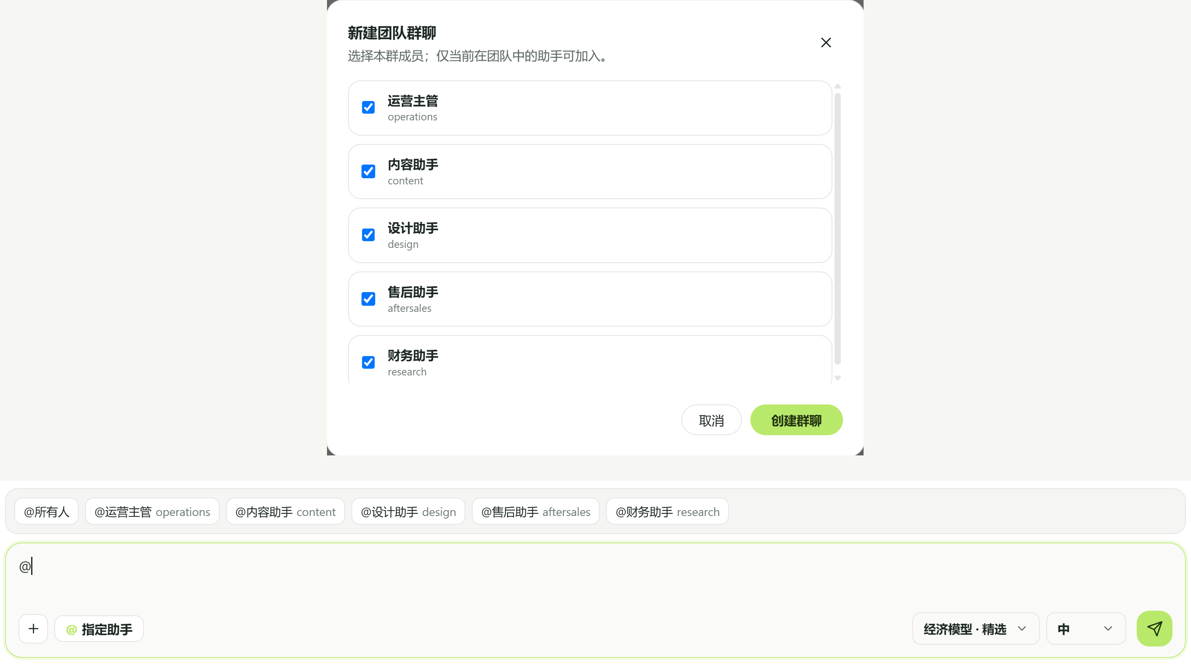Image resolution: width=1191 pixels, height=665 pixels.
Task: Open the 中 level dropdown
Action: [1086, 628]
